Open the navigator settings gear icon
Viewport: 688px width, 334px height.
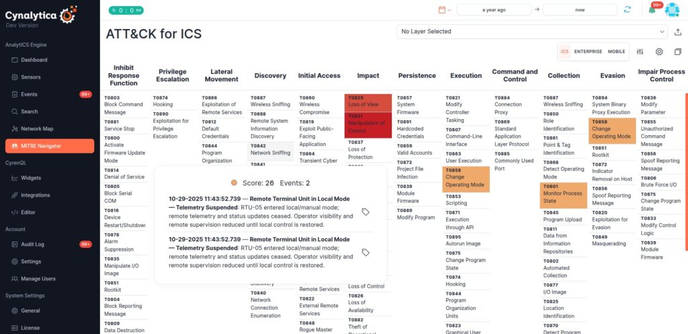coord(659,51)
